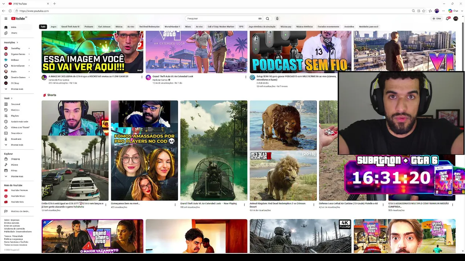Filter by Mortal Kombat 1 chip
Image resolution: width=465 pixels, height=261 pixels.
[x=172, y=26]
